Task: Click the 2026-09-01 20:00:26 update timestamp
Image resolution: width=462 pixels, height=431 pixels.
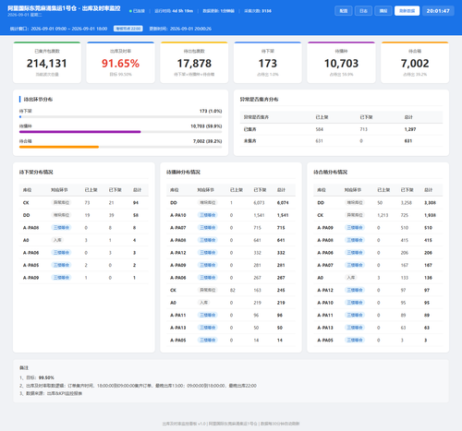Action: pyautogui.click(x=190, y=29)
